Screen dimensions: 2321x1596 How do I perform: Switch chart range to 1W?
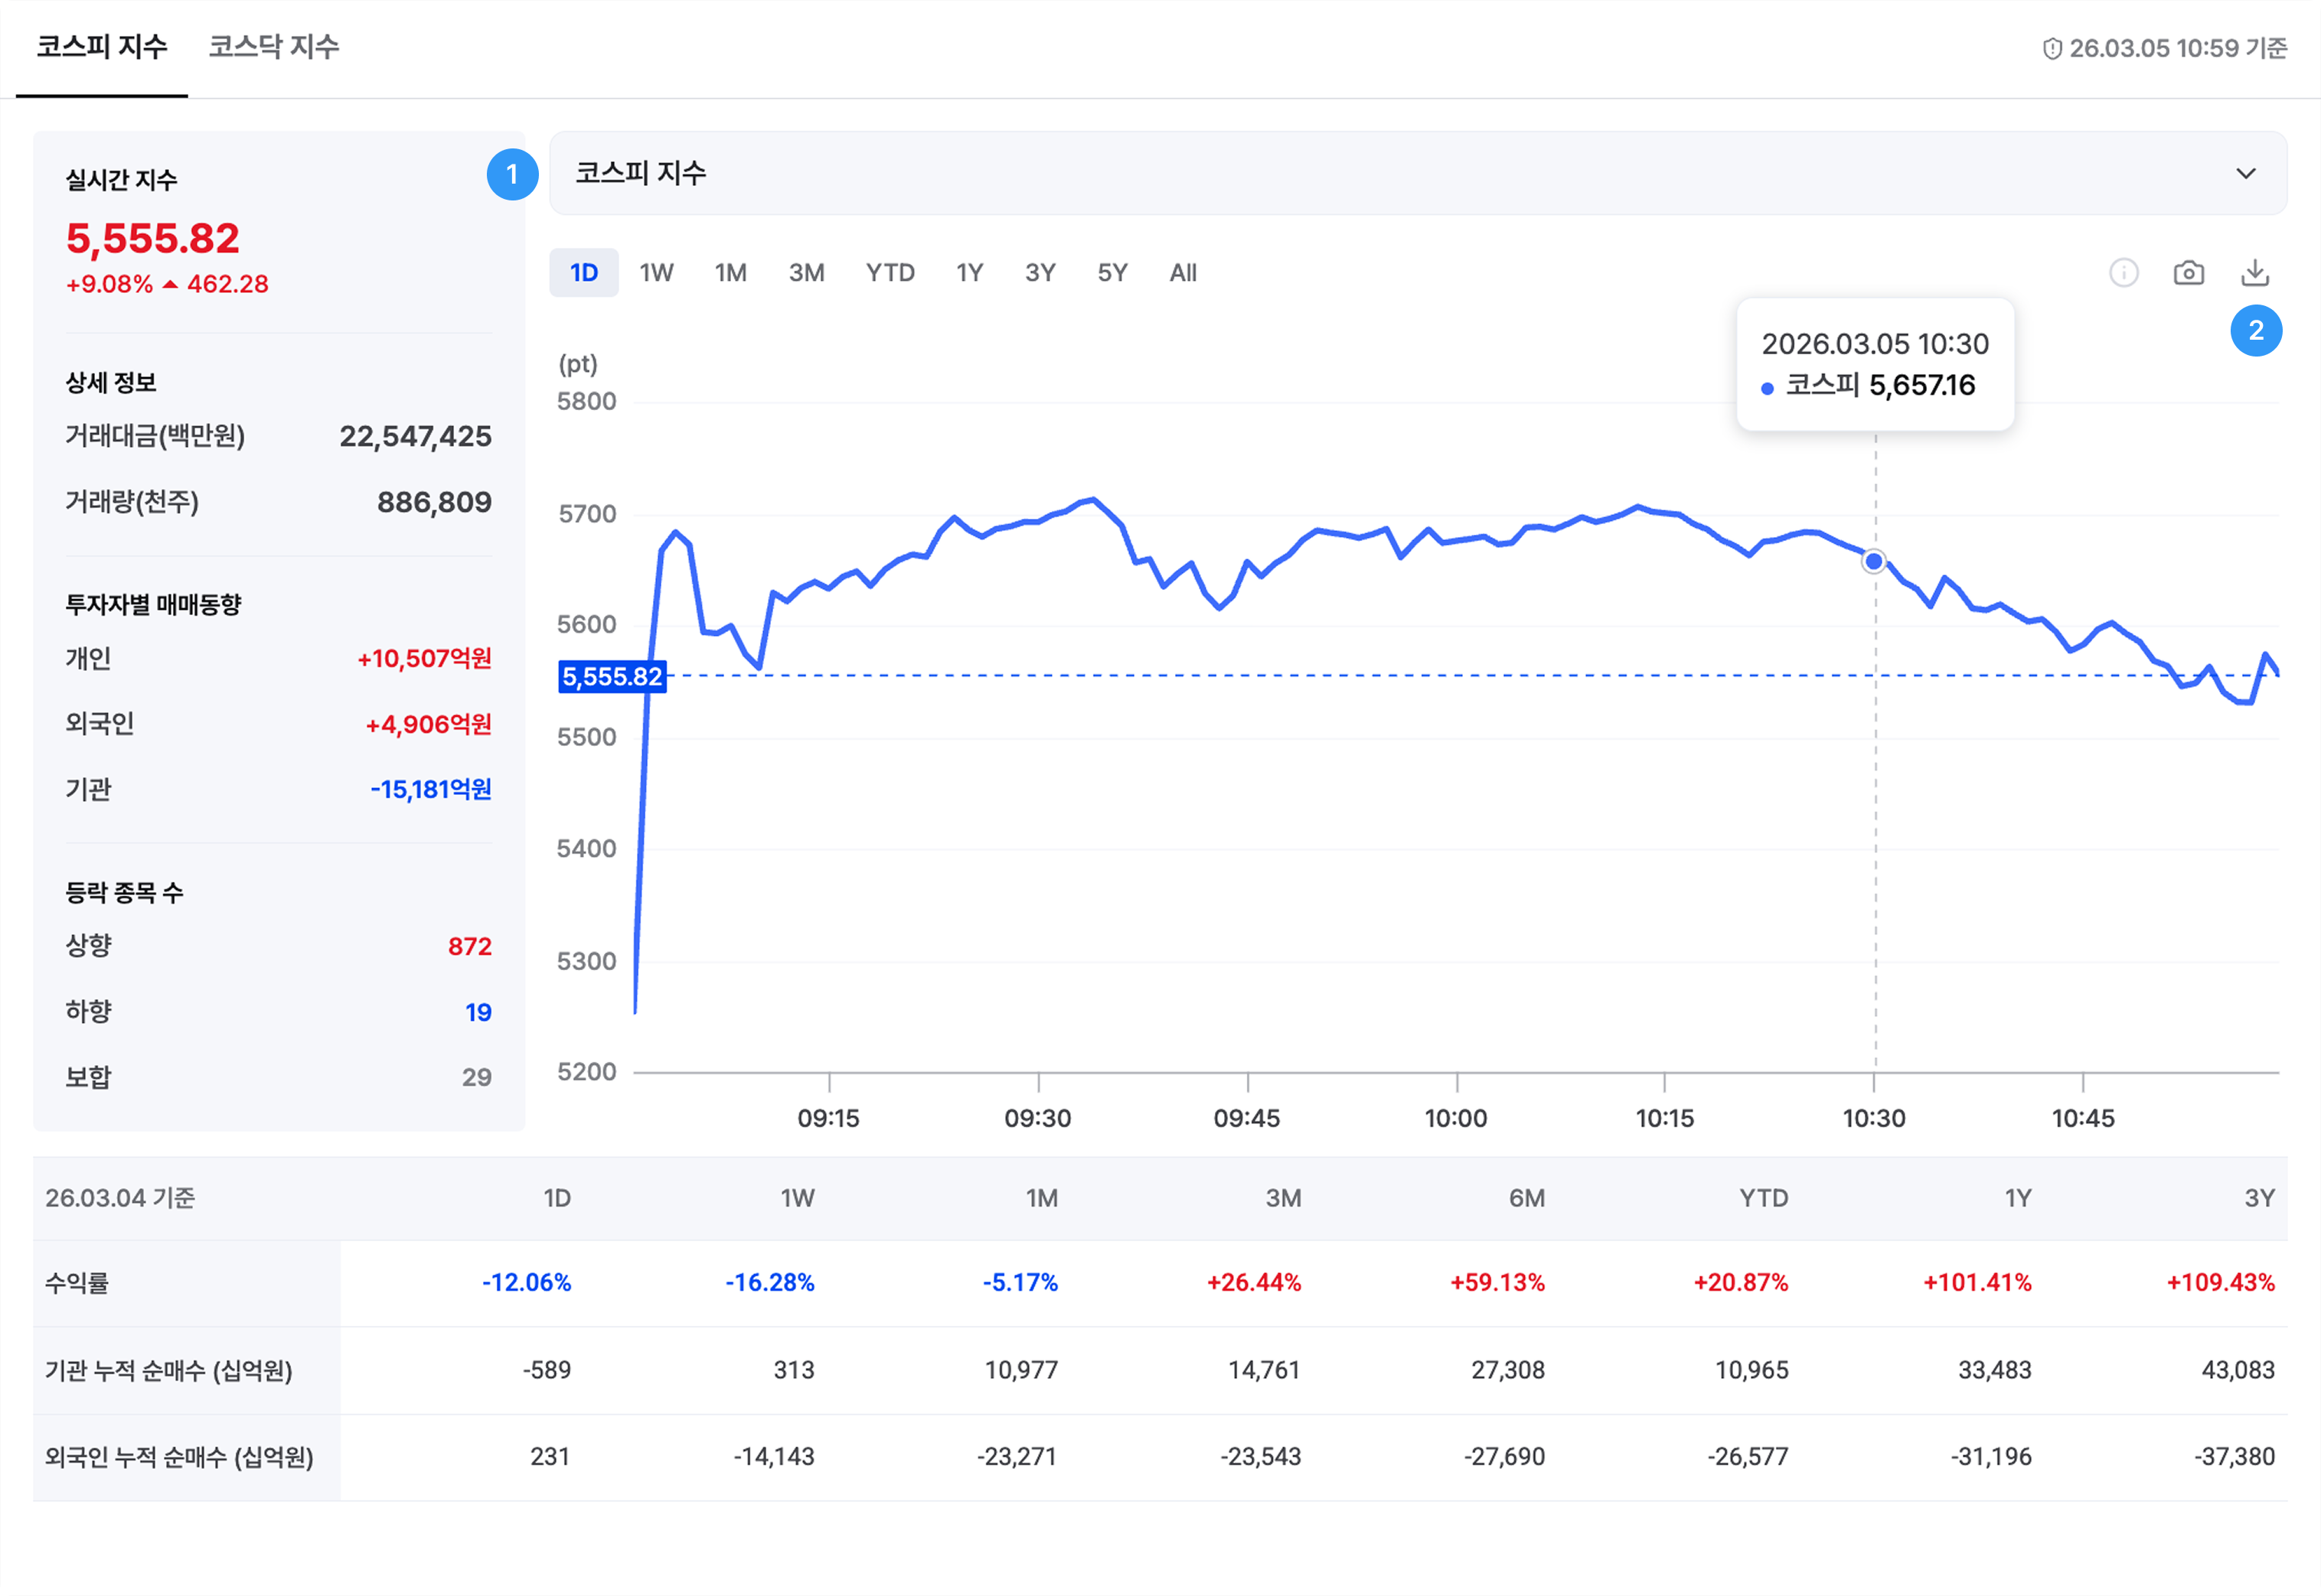coord(656,273)
